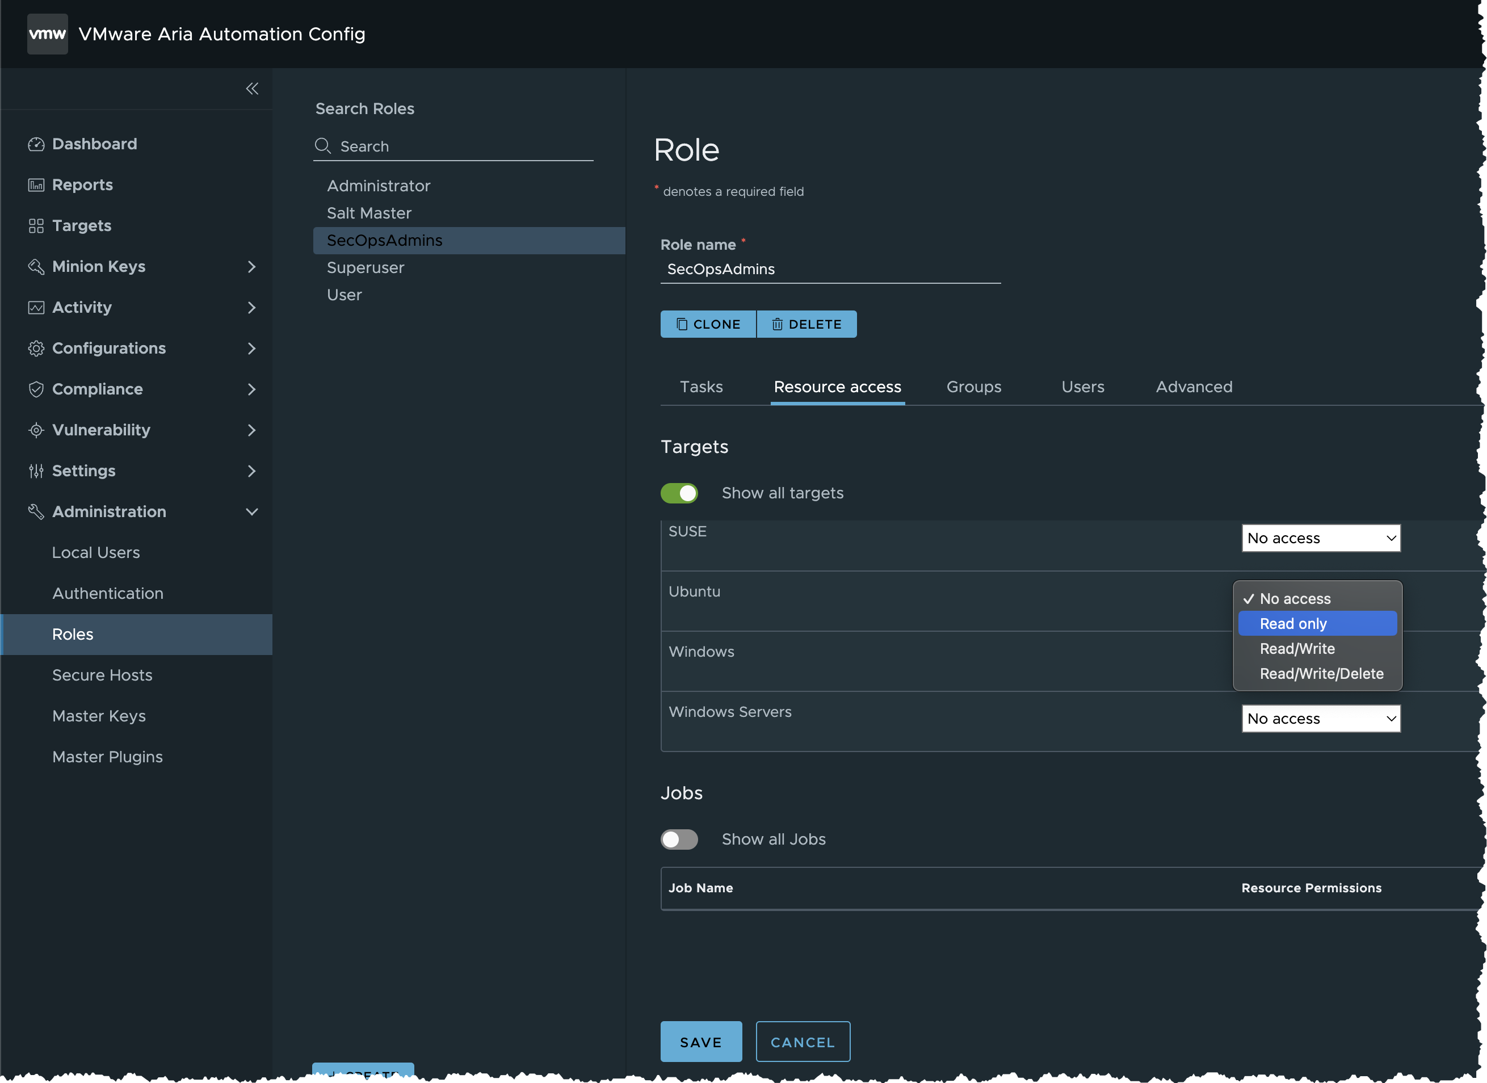Click the Dashboard gauge icon
This screenshot has height=1083, width=1487.
[x=36, y=144]
